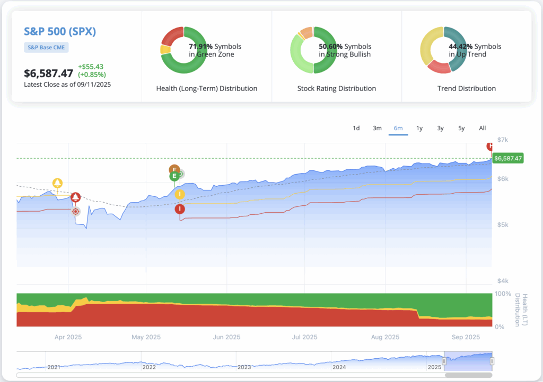The height and width of the screenshot is (382, 543).
Task: Click the 'Aug 2025' axis label
Action: 386,337
